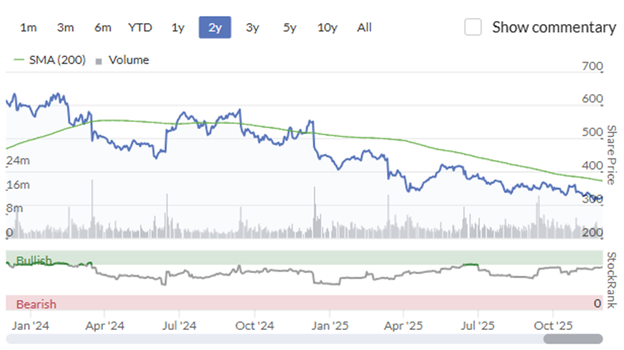Select the 6m time range
Image resolution: width=624 pixels, height=350 pixels.
[x=103, y=27]
